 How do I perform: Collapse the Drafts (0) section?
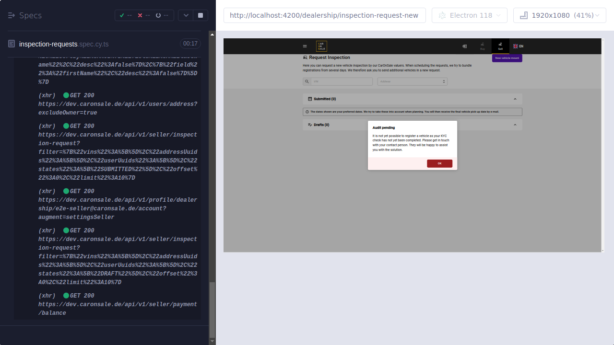click(x=516, y=125)
